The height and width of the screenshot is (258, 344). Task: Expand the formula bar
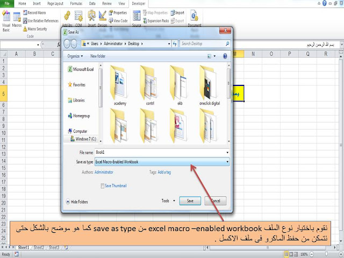click(342, 45)
